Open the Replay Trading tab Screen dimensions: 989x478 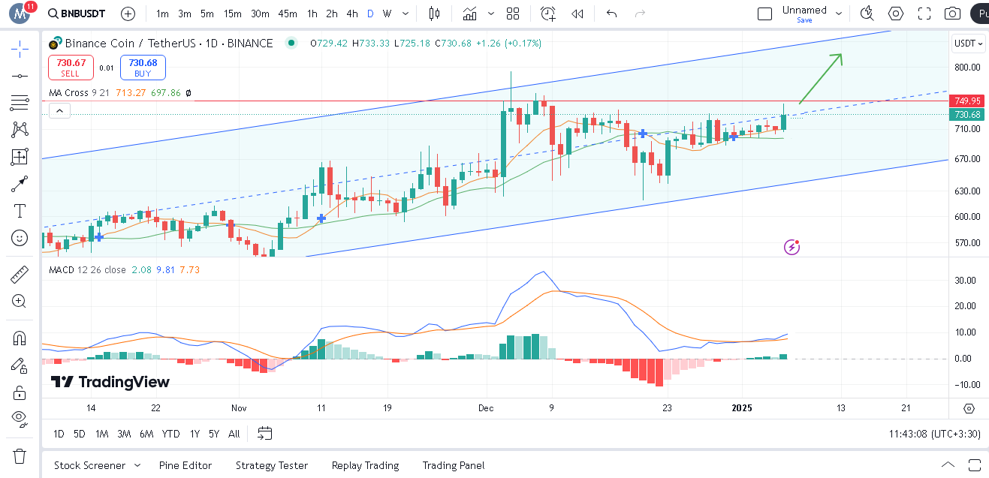click(x=365, y=465)
